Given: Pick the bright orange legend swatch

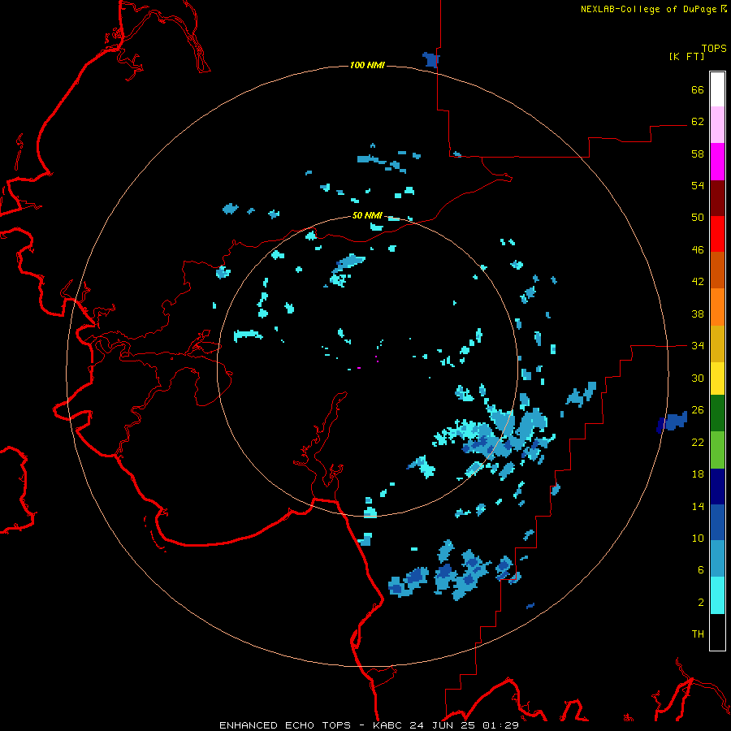Looking at the screenshot, I should click(717, 307).
